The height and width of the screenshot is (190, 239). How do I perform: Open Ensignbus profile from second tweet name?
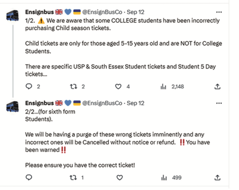click(x=40, y=103)
